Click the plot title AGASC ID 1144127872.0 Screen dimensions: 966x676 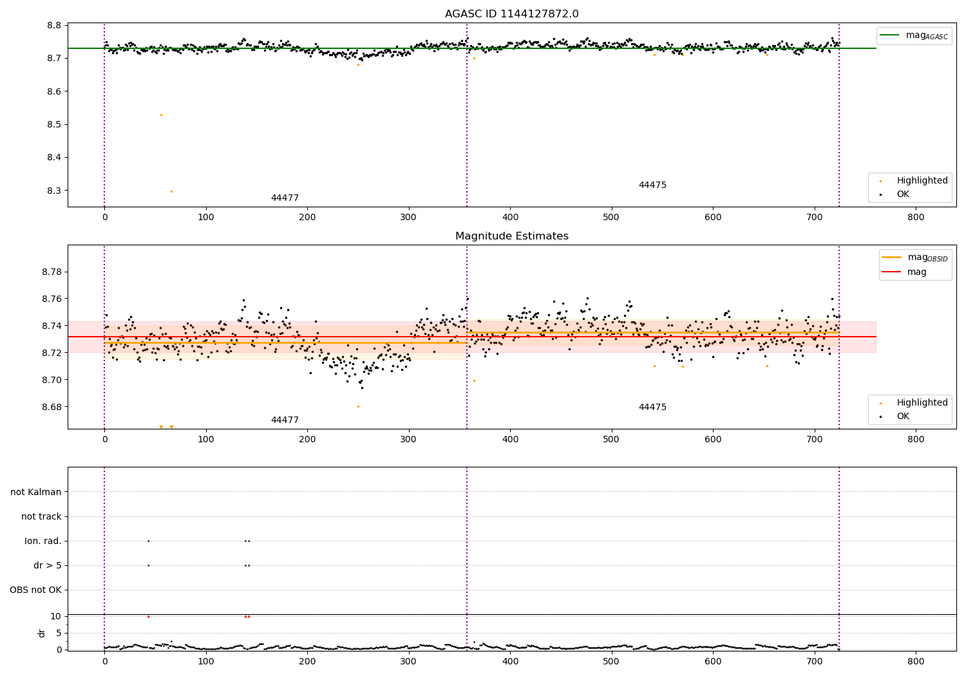pos(511,14)
